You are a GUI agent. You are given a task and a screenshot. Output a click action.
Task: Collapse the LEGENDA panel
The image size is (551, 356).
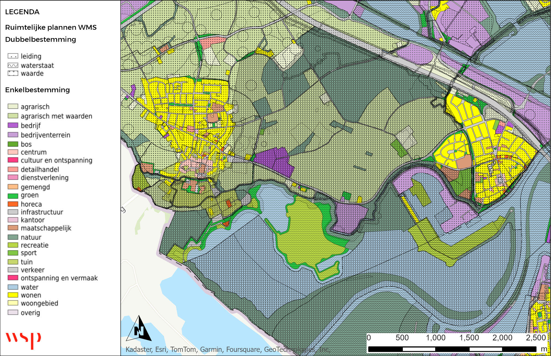point(23,12)
